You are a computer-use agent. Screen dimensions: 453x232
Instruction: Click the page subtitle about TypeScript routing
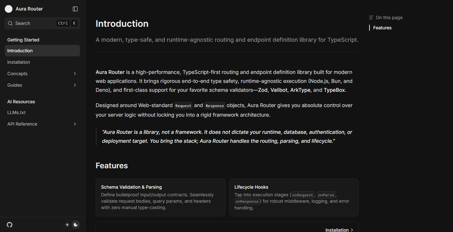227,40
